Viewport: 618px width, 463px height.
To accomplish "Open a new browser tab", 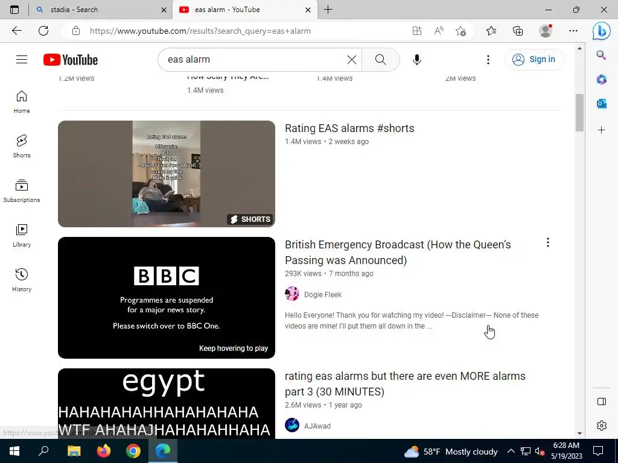I will coord(328,10).
